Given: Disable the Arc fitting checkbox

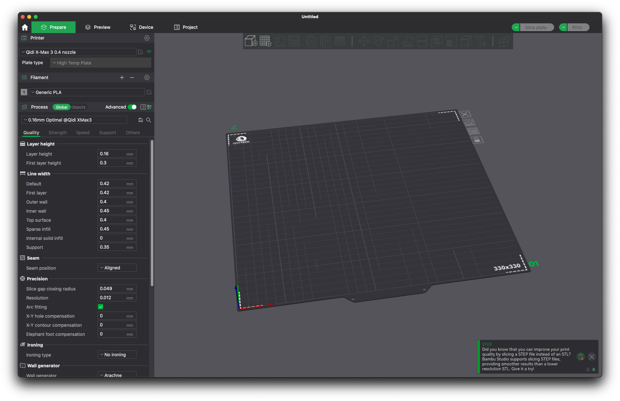Looking at the screenshot, I should pos(101,307).
